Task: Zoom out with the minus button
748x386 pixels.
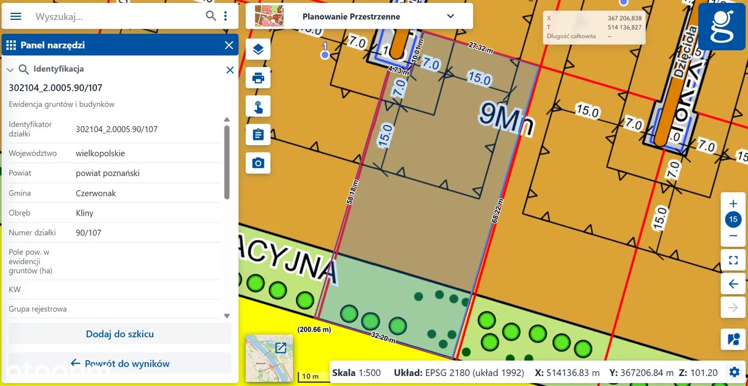Action: 733,236
